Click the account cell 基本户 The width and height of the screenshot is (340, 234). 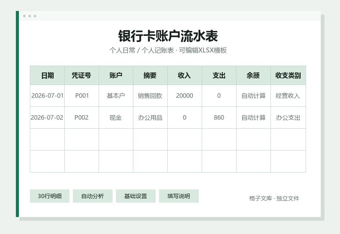pyautogui.click(x=116, y=96)
